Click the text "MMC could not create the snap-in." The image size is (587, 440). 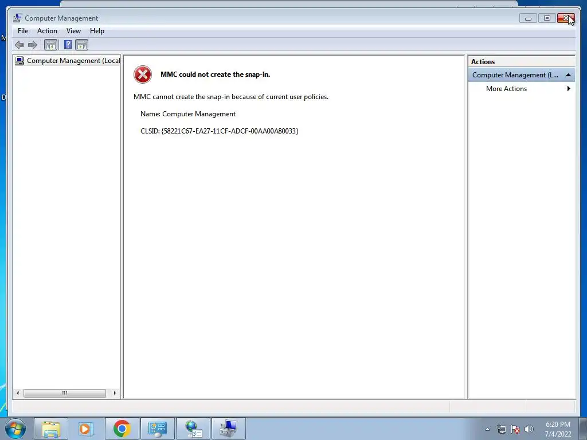coord(216,74)
